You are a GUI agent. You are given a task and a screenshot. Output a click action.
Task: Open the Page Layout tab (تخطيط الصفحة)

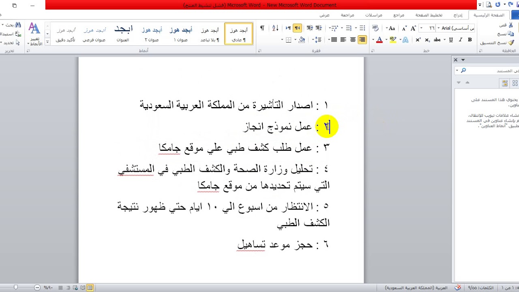(430, 15)
